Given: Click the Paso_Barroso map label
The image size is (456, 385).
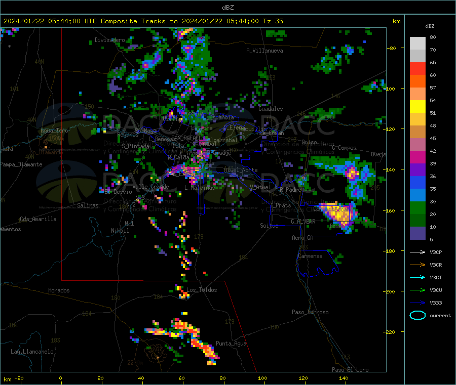Looking at the screenshot, I should tap(310, 313).
